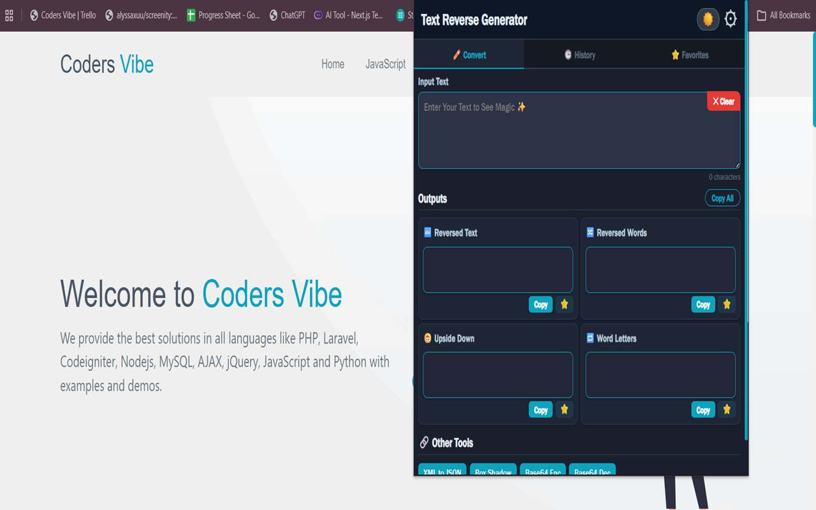
Task: Click the 'Input Text' label
Action: [433, 82]
